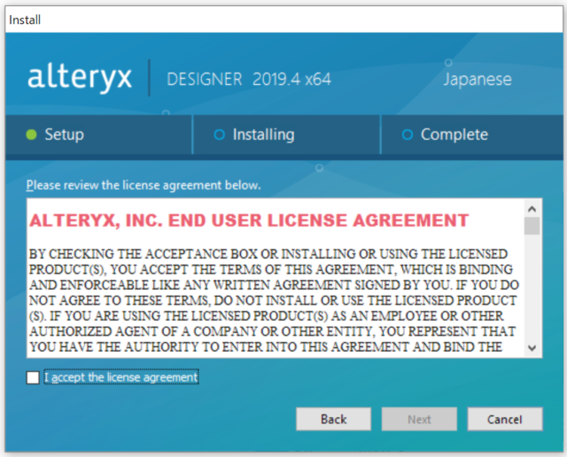Check the license agreement acceptance checkbox
The width and height of the screenshot is (567, 457).
(33, 378)
